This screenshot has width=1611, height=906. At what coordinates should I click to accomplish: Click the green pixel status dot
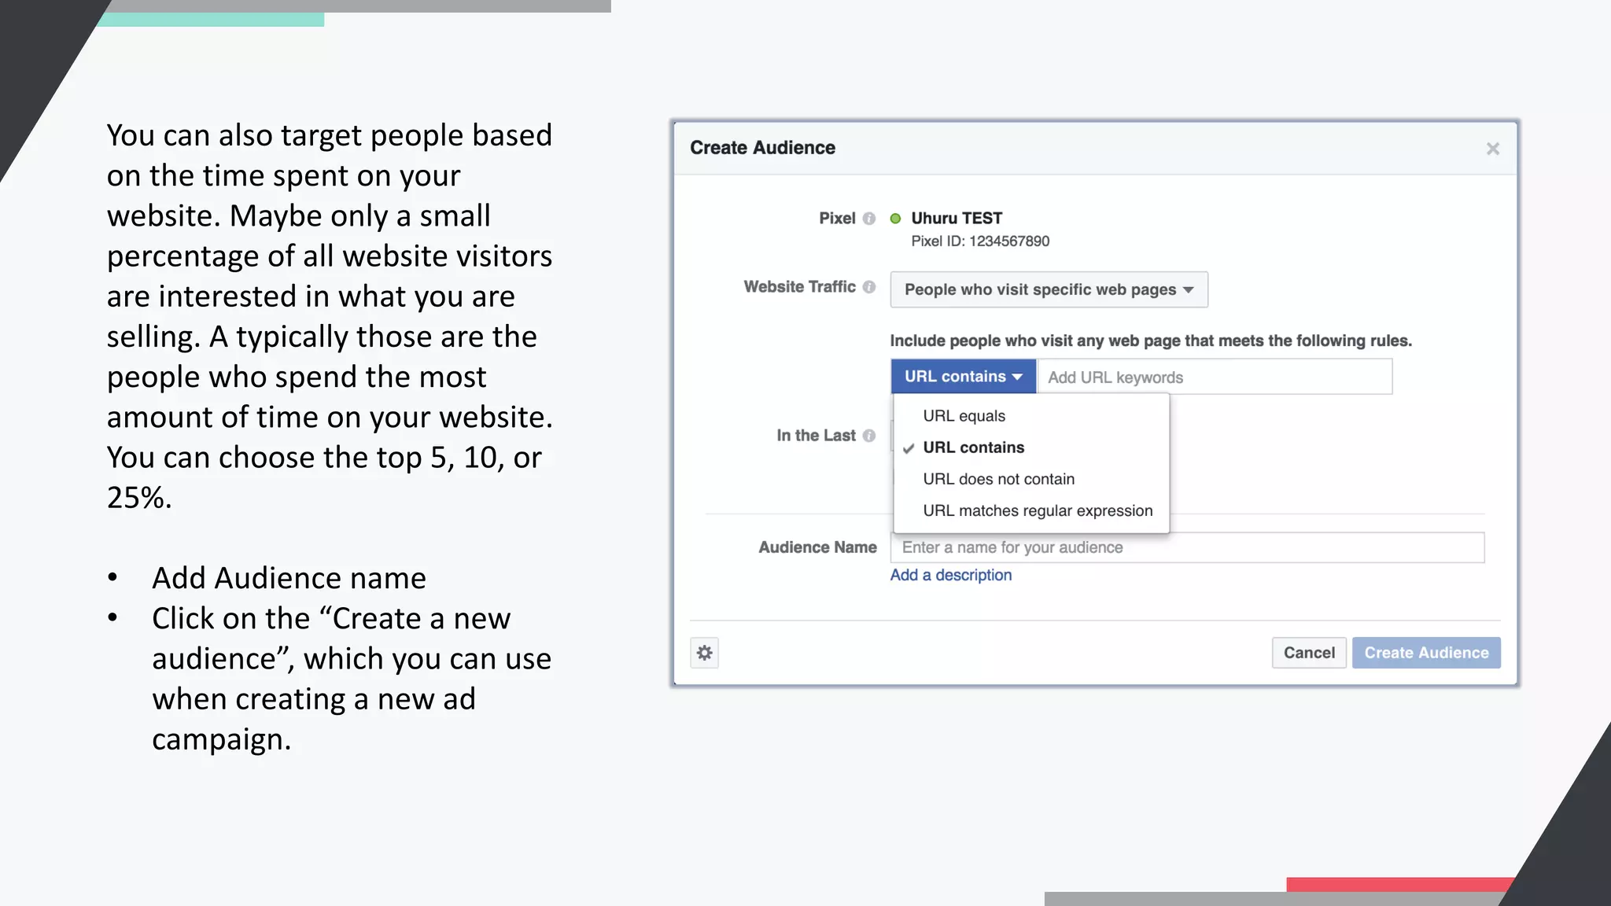(x=895, y=219)
